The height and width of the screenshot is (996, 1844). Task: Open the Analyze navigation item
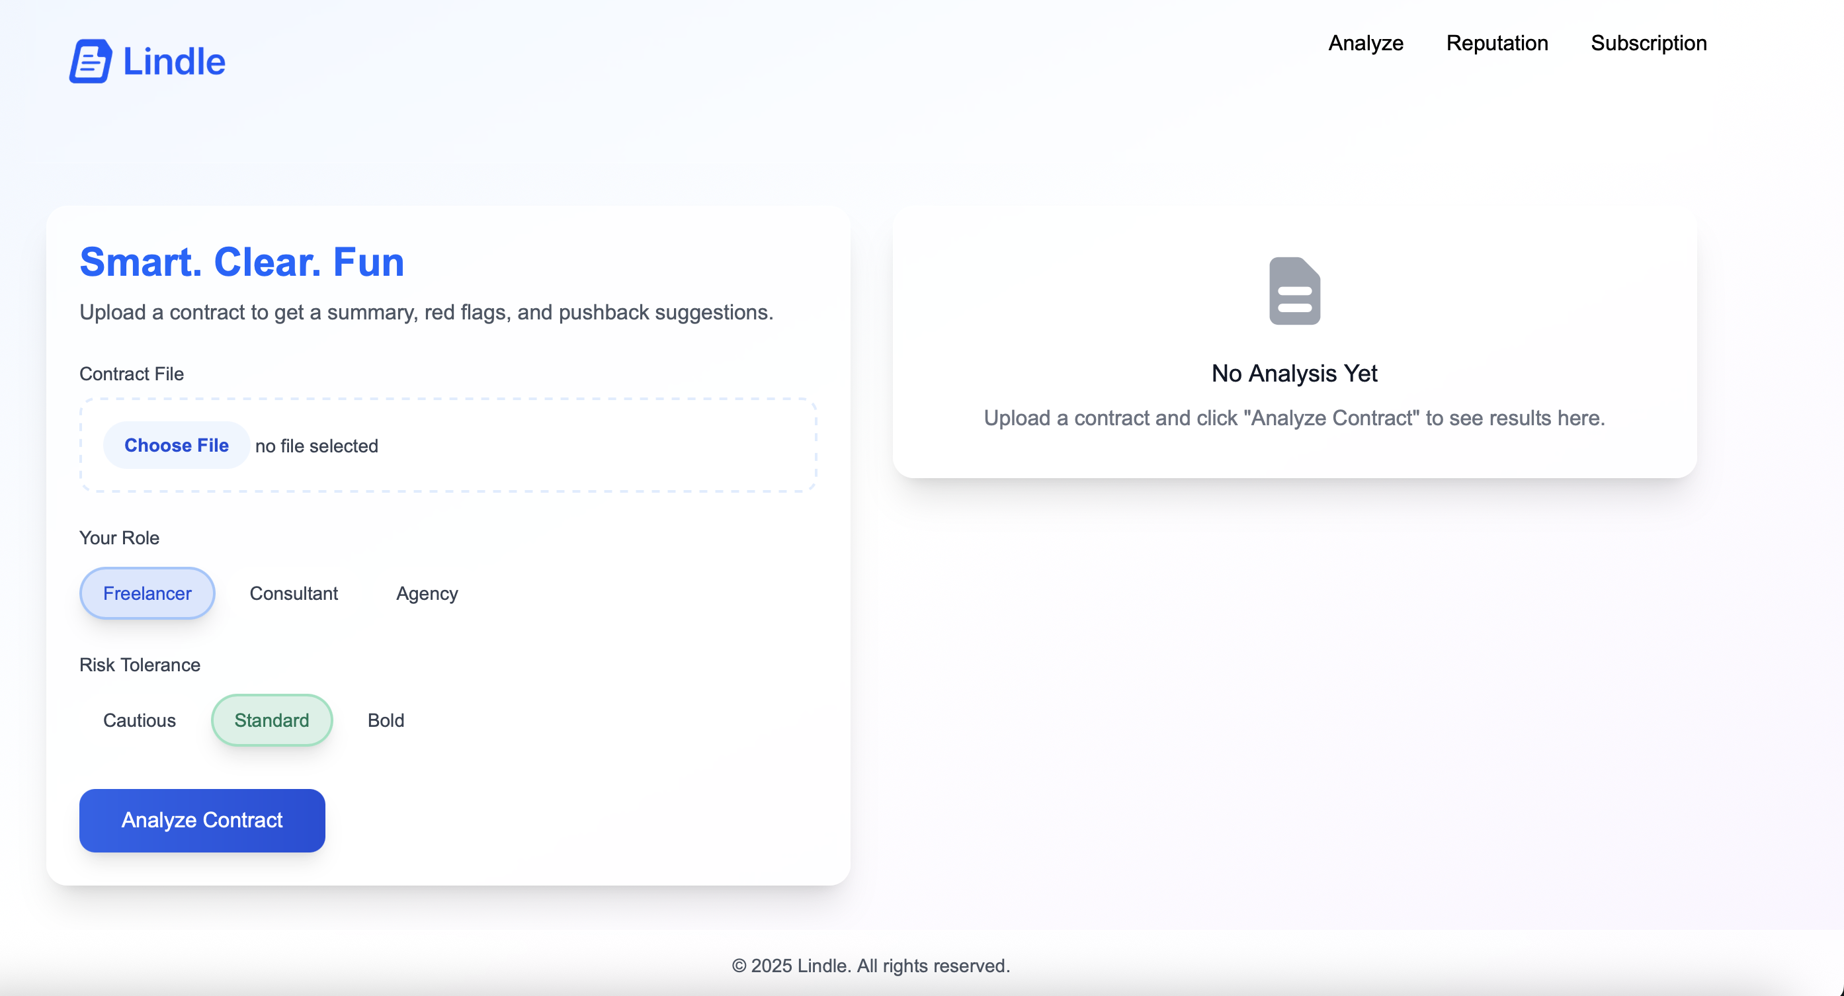pos(1365,43)
